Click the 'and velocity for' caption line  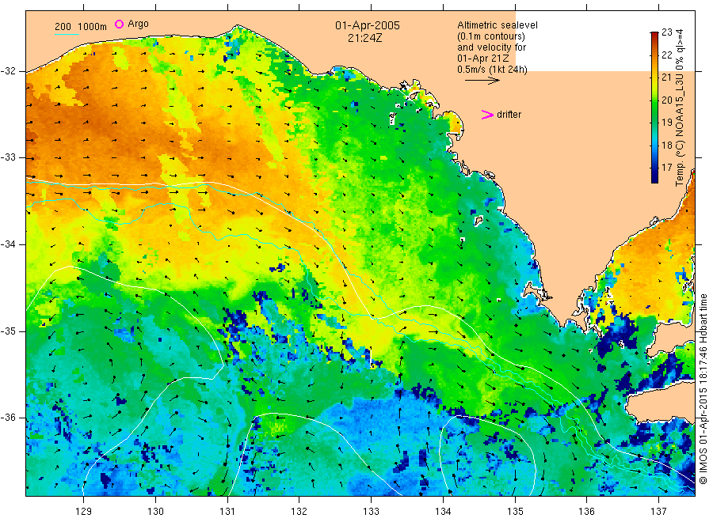(491, 47)
